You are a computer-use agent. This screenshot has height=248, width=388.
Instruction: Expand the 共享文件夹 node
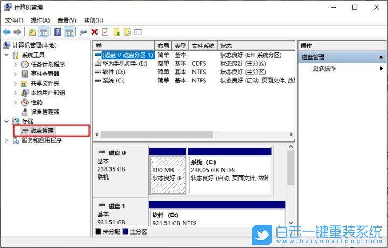pyautogui.click(x=15, y=83)
